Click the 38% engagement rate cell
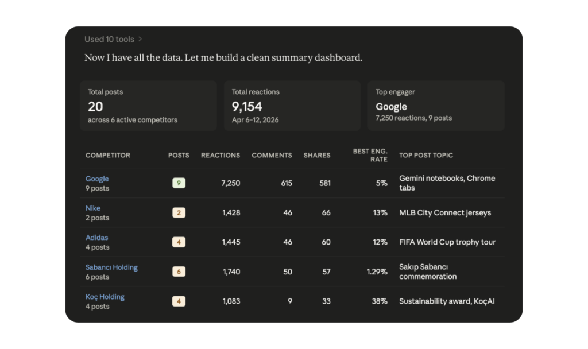Image resolution: width=588 pixels, height=349 pixels. click(x=380, y=301)
